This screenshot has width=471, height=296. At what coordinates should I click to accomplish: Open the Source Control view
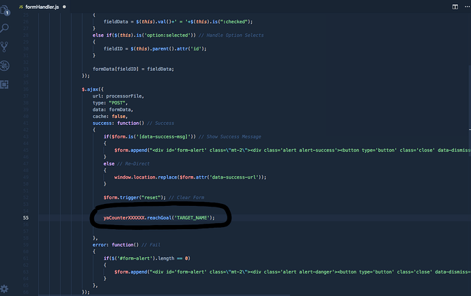tap(5, 47)
